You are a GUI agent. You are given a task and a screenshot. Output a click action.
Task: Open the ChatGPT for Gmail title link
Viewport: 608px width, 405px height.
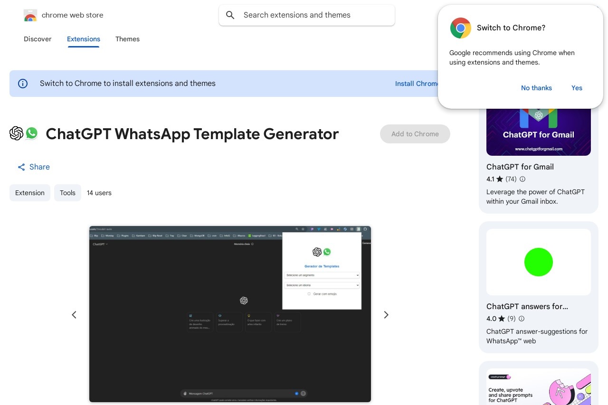coord(520,167)
